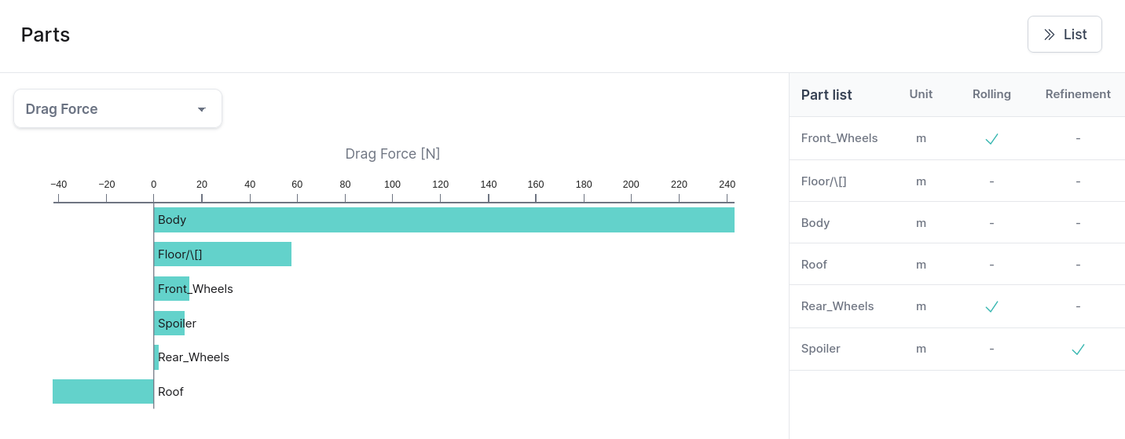Click the Rolling dash for Body row
1125x439 pixels.
point(991,223)
